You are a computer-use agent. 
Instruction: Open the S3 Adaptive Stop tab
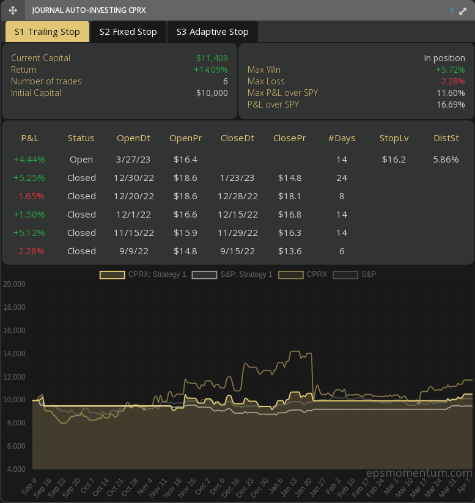213,32
